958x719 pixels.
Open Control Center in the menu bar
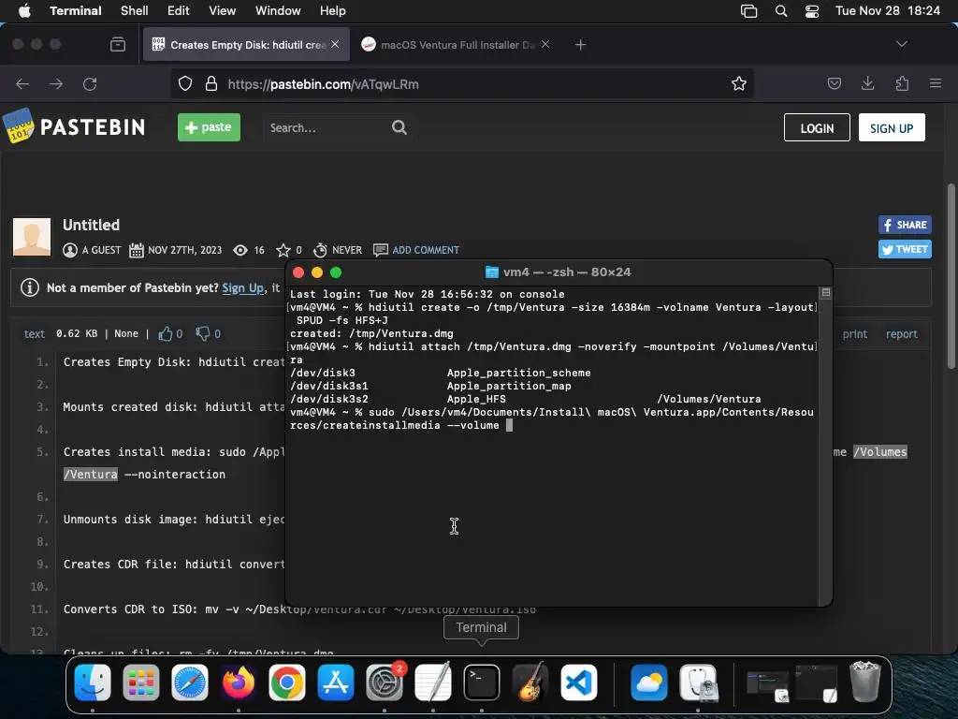coord(812,11)
